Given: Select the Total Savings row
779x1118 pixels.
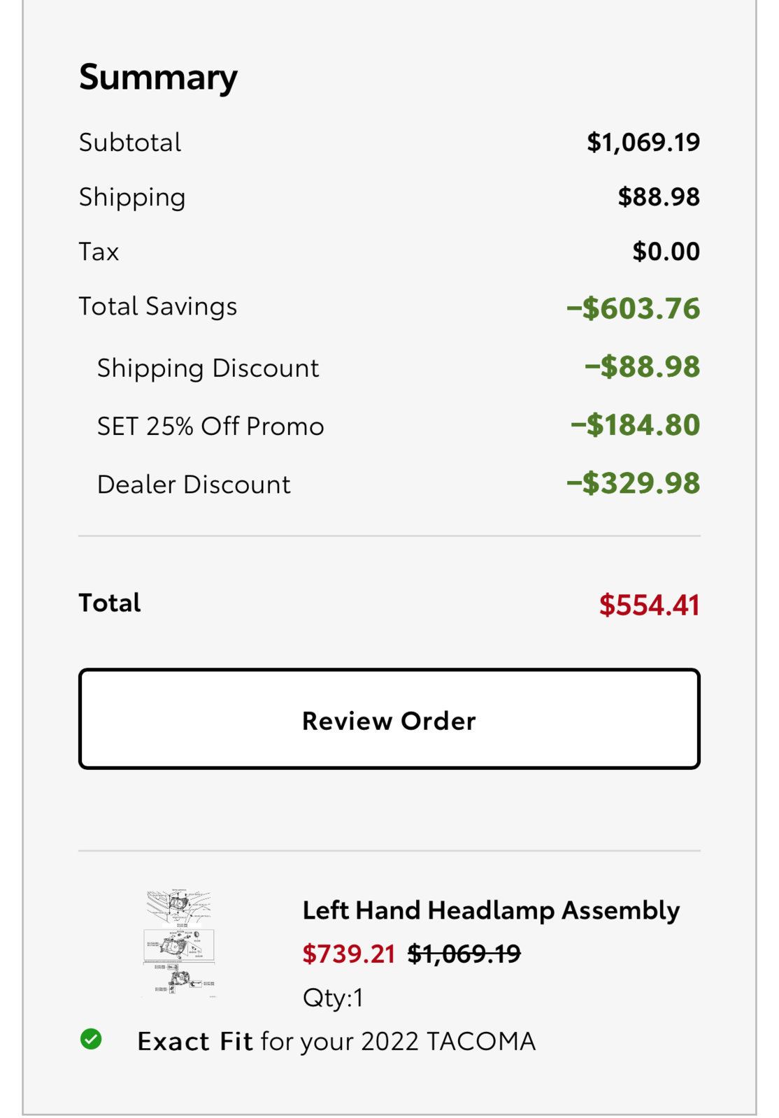Looking at the screenshot, I should [389, 307].
